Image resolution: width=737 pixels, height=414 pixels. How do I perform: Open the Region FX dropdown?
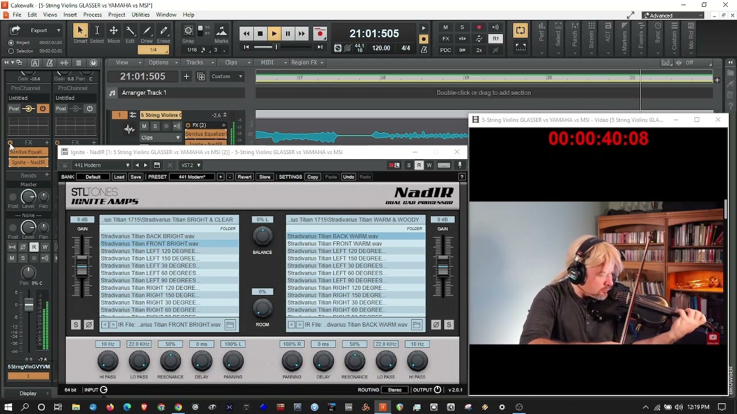(307, 62)
